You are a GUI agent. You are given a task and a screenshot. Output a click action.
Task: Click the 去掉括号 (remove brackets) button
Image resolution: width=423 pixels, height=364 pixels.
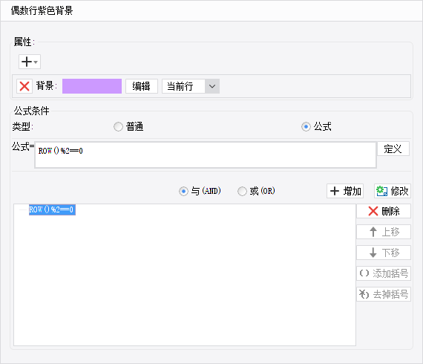coord(384,294)
